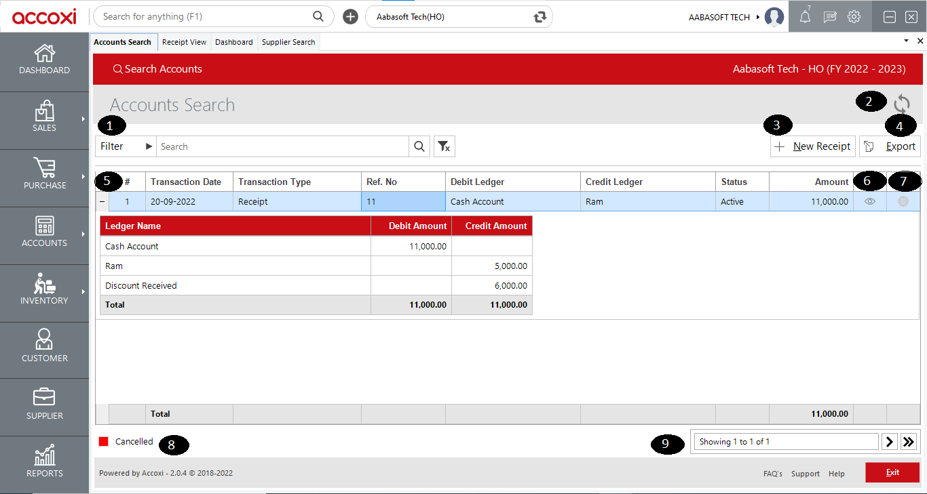This screenshot has height=494, width=927.
Task: Expand the AABASOFT TECH user menu
Action: [x=758, y=17]
